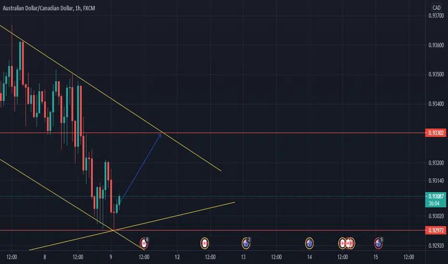Click the 0.93500 price scale label

[436, 74]
